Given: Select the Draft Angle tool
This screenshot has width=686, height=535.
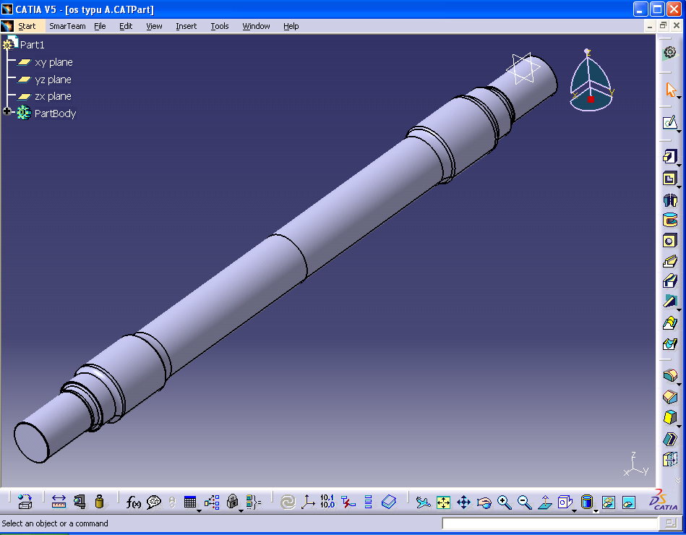Looking at the screenshot, I should [x=670, y=417].
